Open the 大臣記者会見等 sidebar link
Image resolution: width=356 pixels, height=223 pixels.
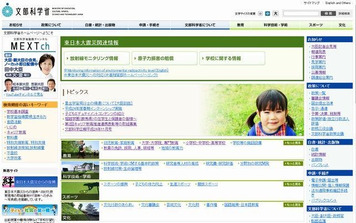pyautogui.click(x=324, y=47)
